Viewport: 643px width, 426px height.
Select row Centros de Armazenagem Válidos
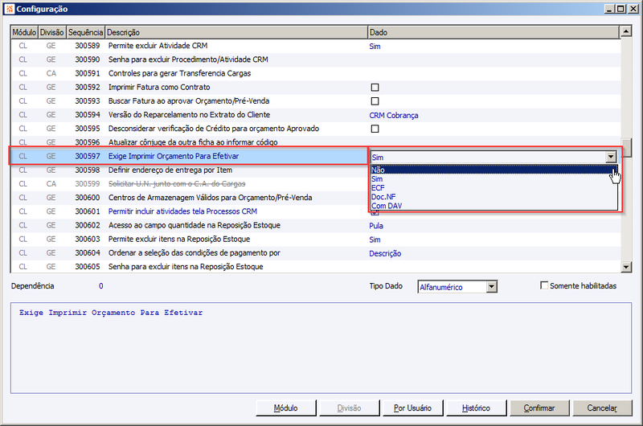point(190,198)
